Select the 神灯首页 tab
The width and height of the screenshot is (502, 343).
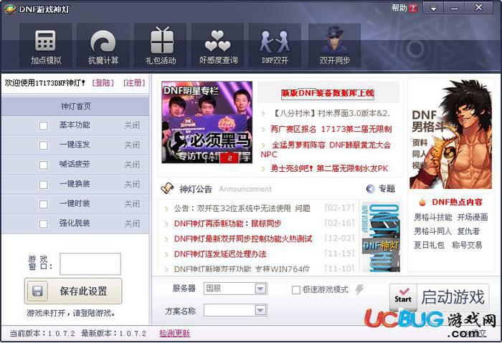[x=75, y=106]
